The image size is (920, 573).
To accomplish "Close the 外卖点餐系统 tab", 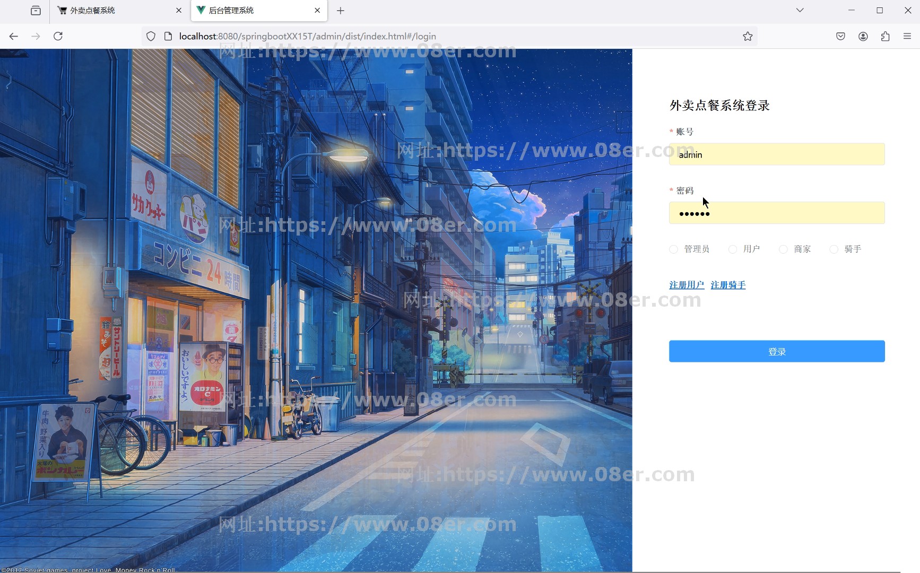I will coord(179,11).
